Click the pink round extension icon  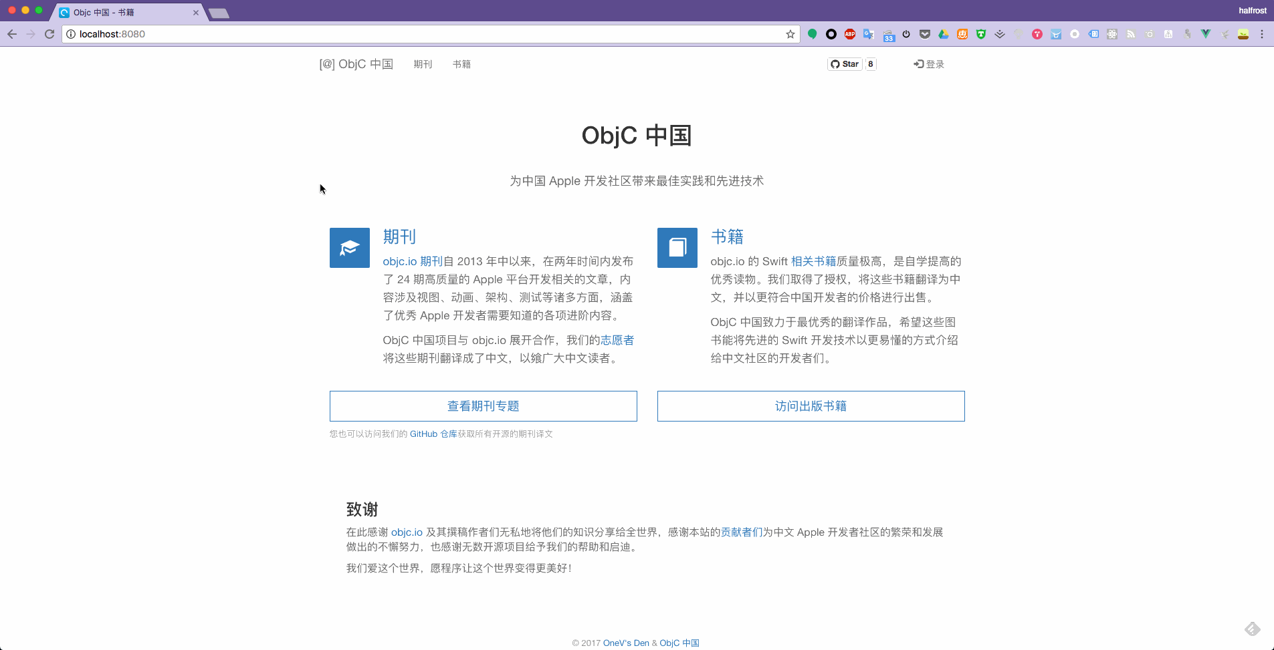pyautogui.click(x=1037, y=34)
